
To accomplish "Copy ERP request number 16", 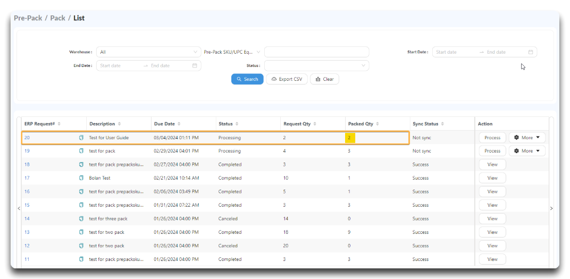I will coord(81,191).
